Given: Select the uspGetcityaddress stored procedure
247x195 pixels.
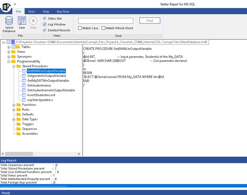Looking at the screenshot, I should 40,100.
